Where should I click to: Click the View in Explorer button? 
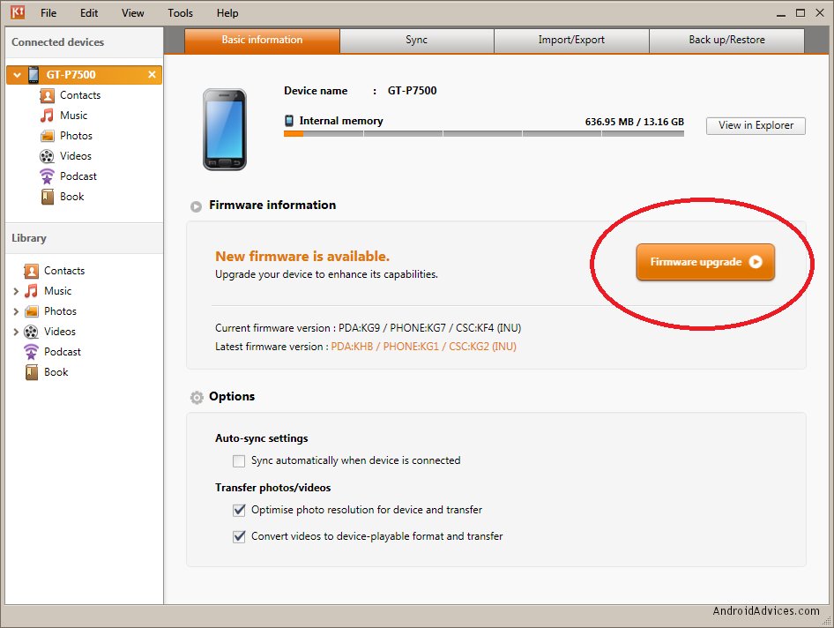[756, 125]
